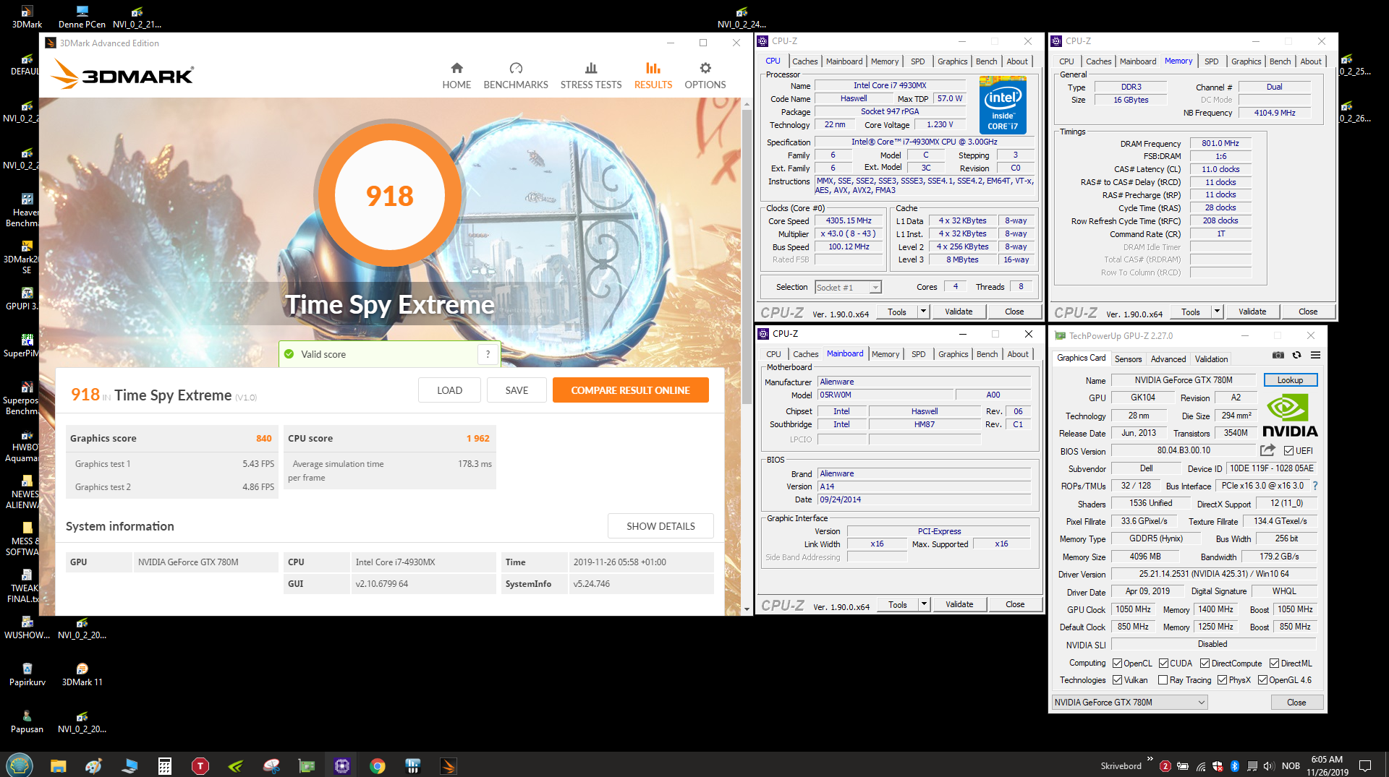1389x777 pixels.
Task: Open Validation tab in GPU-Z
Action: 1211,359
